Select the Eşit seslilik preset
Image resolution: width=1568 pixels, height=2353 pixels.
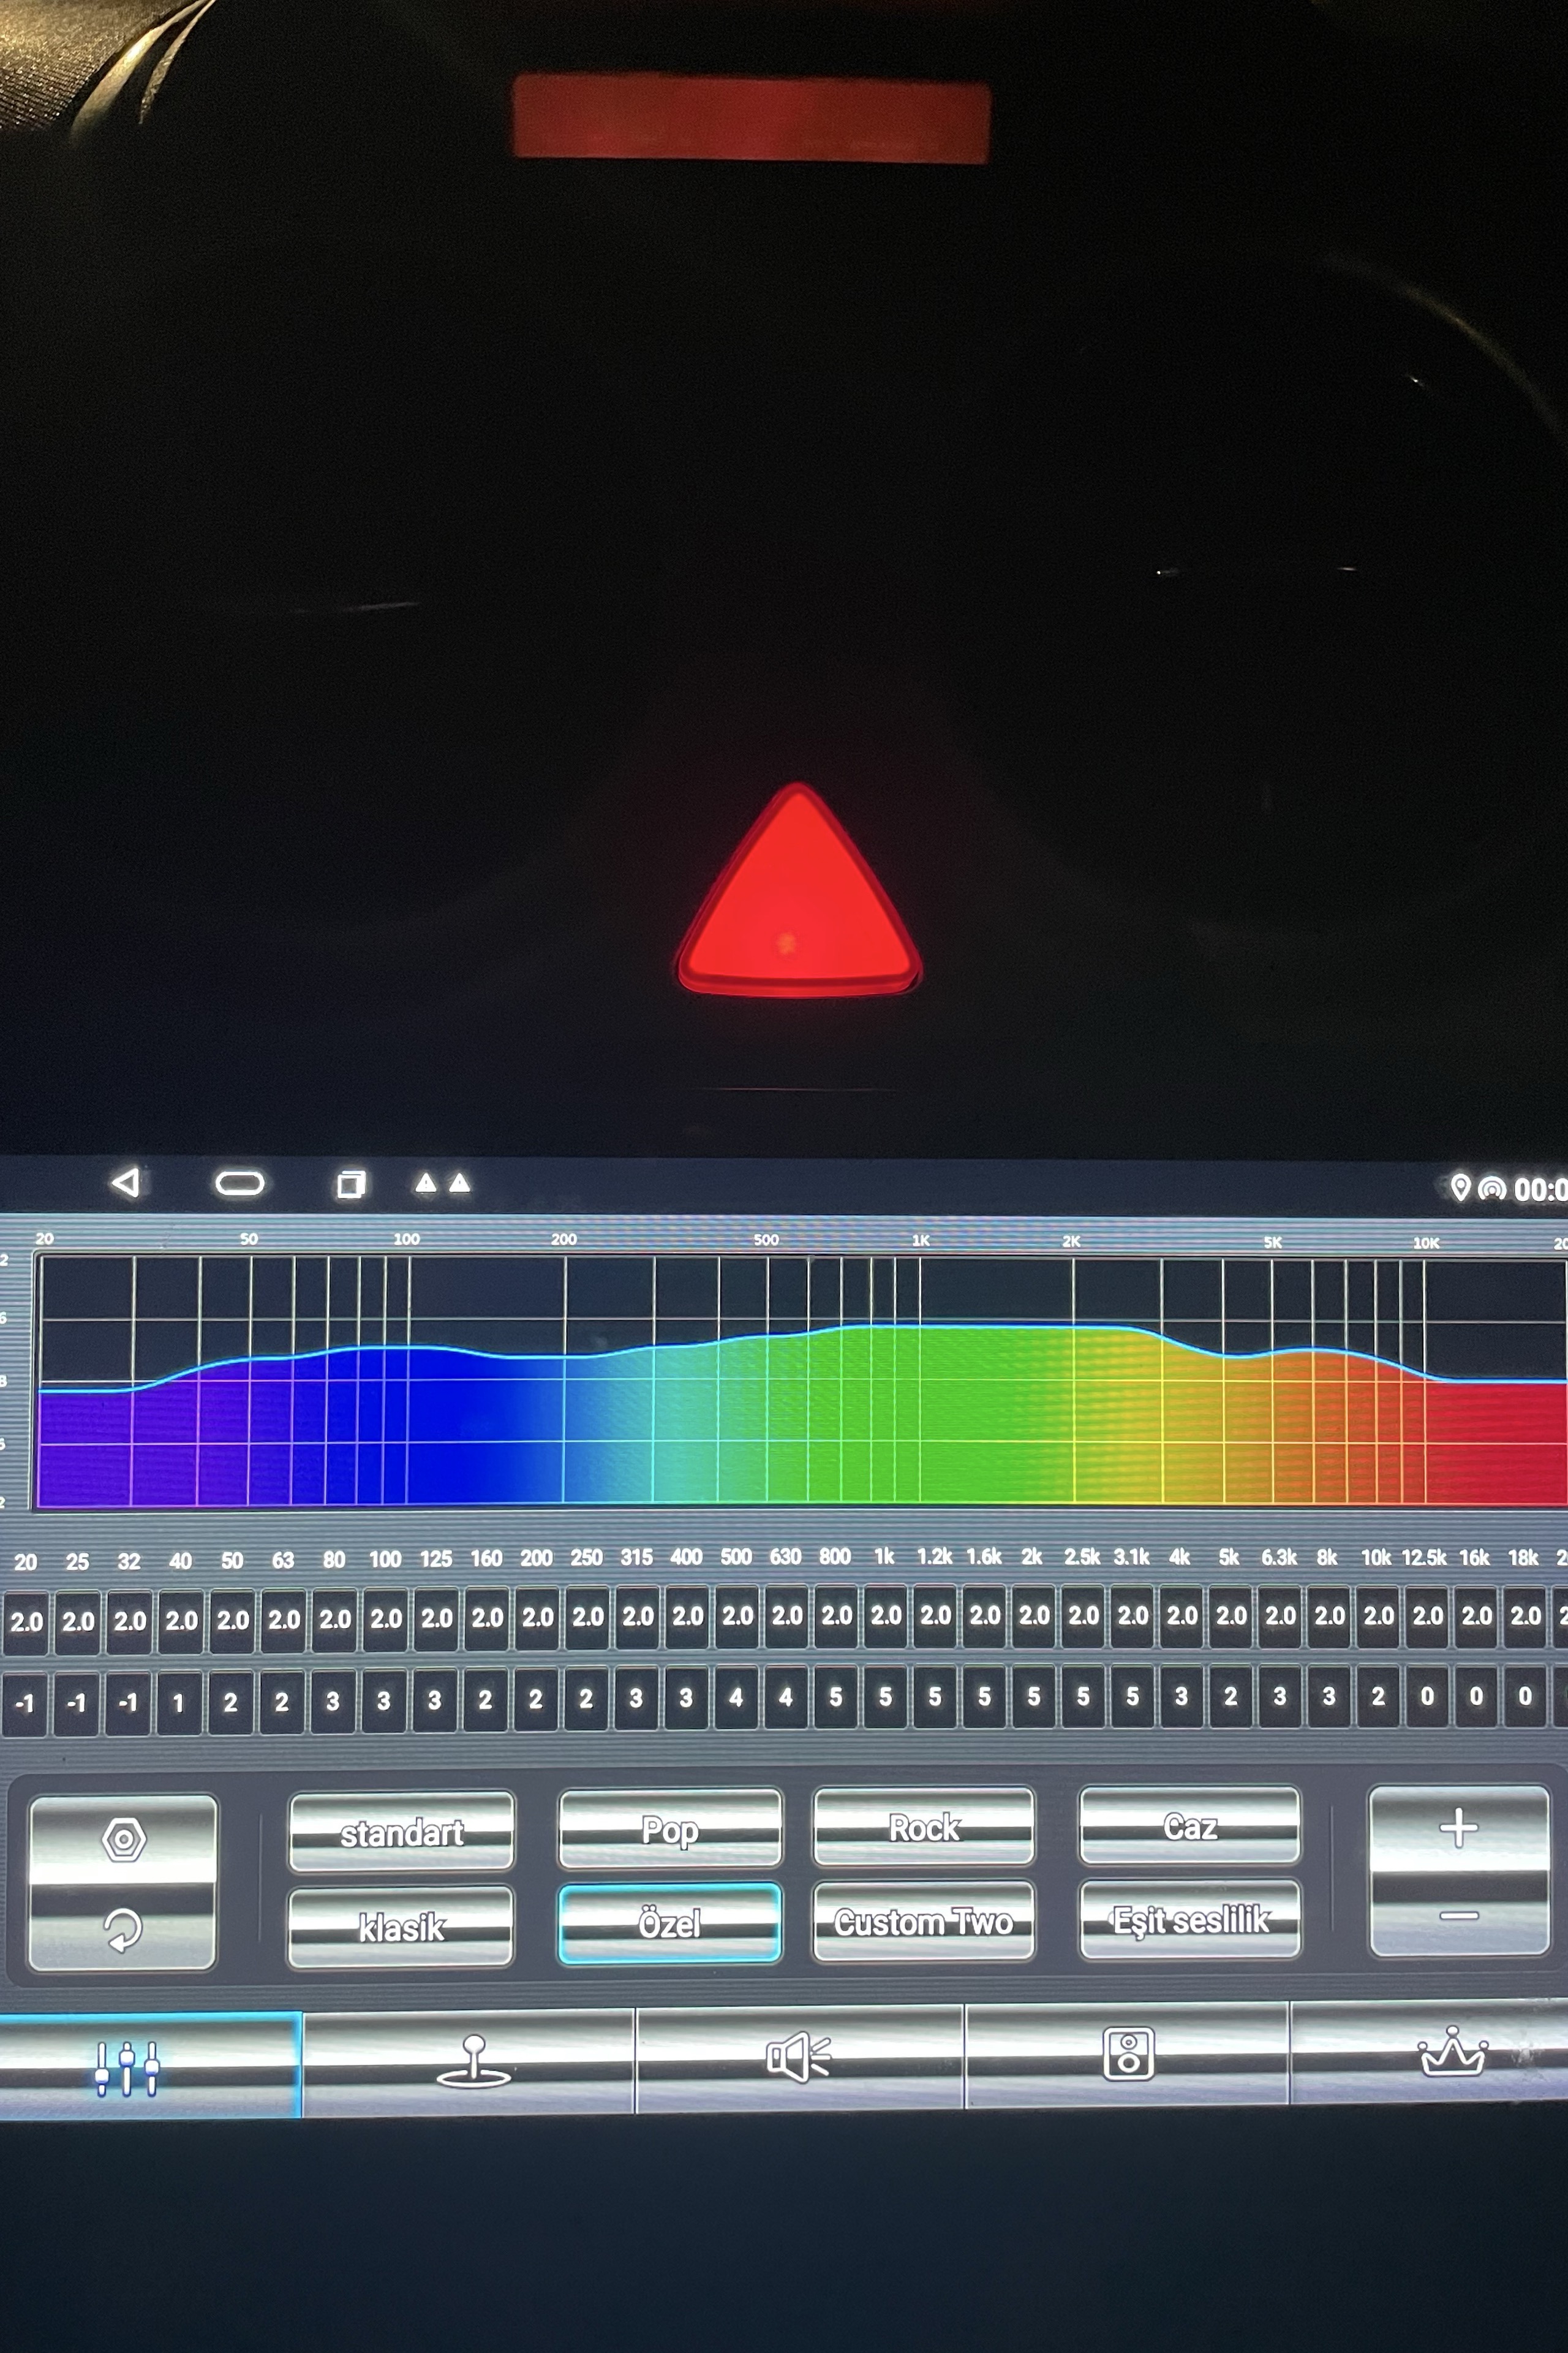[1190, 1919]
